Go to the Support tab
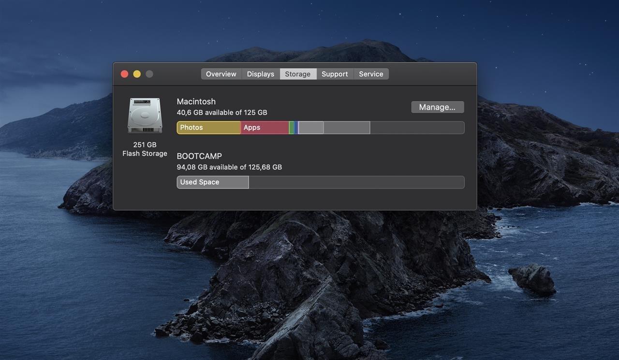The image size is (619, 360). 335,74
